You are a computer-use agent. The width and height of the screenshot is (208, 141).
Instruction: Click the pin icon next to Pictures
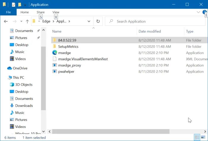click(x=38, y=38)
